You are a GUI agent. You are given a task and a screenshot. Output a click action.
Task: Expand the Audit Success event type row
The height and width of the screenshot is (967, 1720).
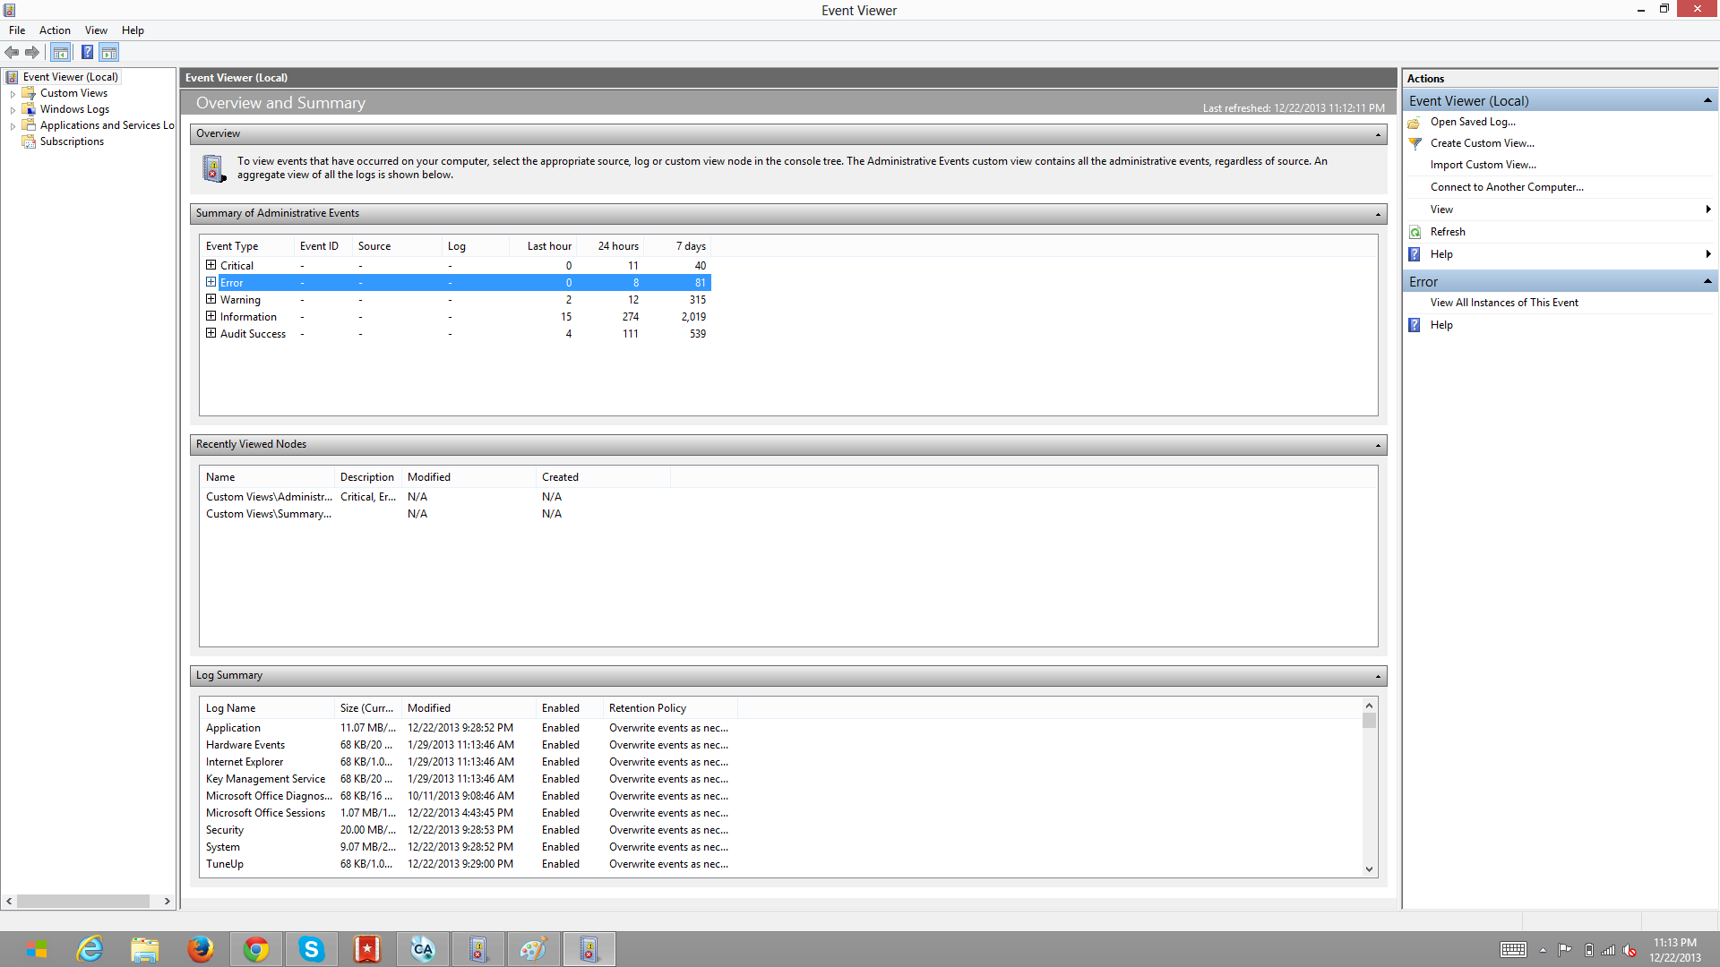coord(211,333)
